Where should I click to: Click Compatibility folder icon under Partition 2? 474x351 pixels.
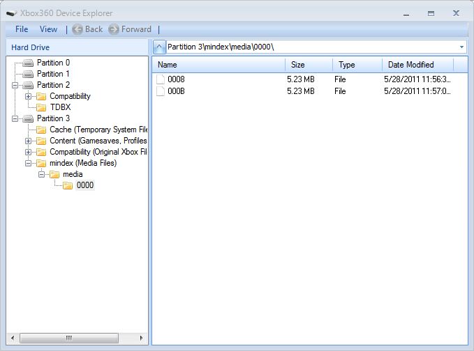click(41, 97)
